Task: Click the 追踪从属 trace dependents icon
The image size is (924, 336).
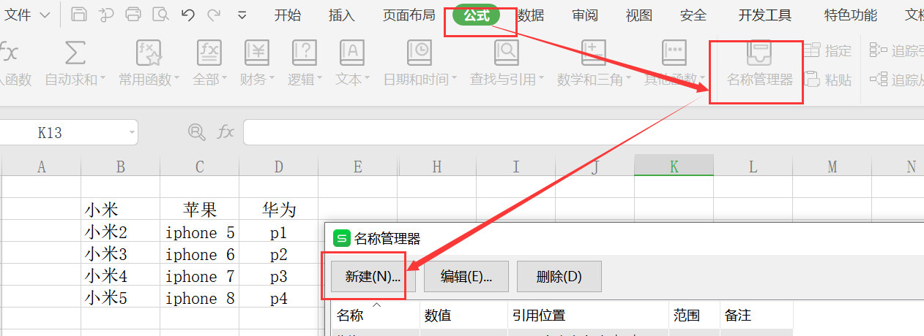Action: 877,79
